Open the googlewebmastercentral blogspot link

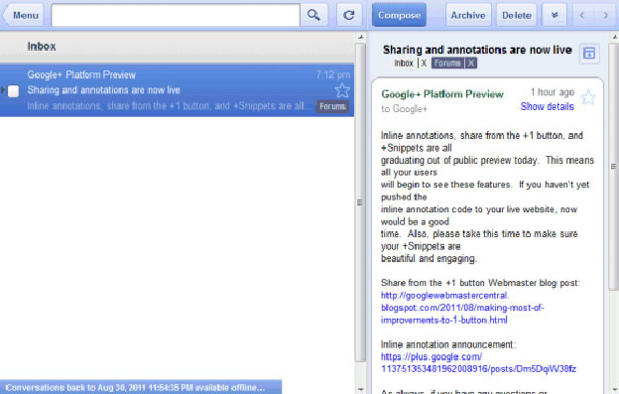coord(462,308)
